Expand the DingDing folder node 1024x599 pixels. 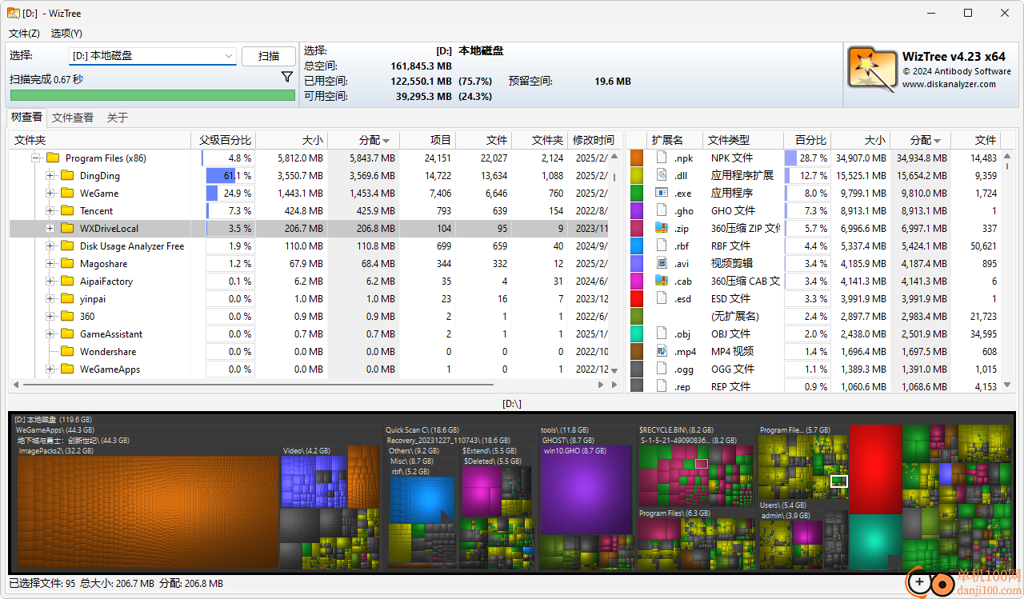coord(50,176)
